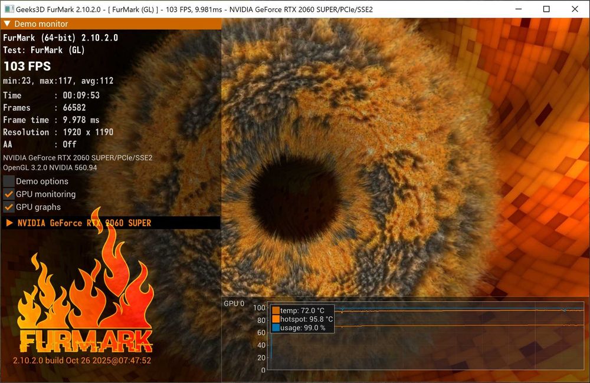Click the build Oct 26 2025 version text
This screenshot has width=590, height=383.
[82, 361]
